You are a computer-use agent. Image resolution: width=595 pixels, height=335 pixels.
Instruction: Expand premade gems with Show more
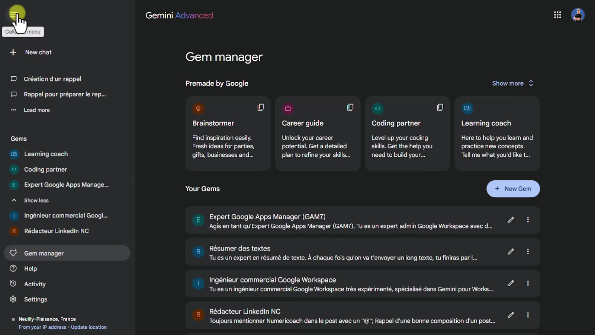coord(513,83)
